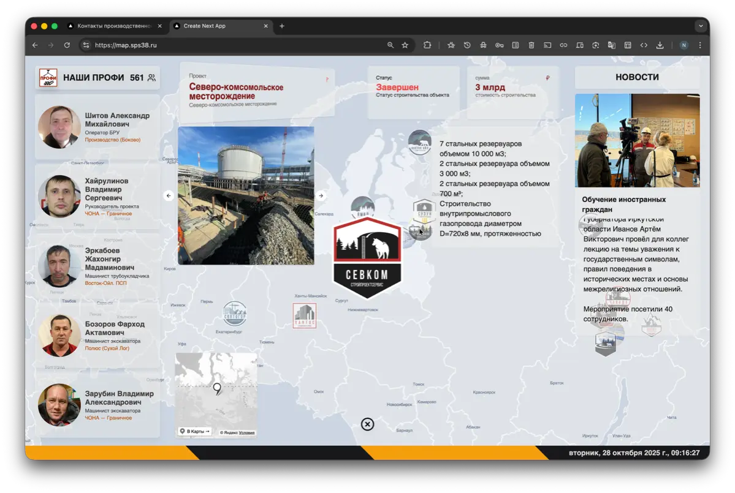Open Chrome's translate page icon
The width and height of the screenshot is (735, 493).
(610, 45)
